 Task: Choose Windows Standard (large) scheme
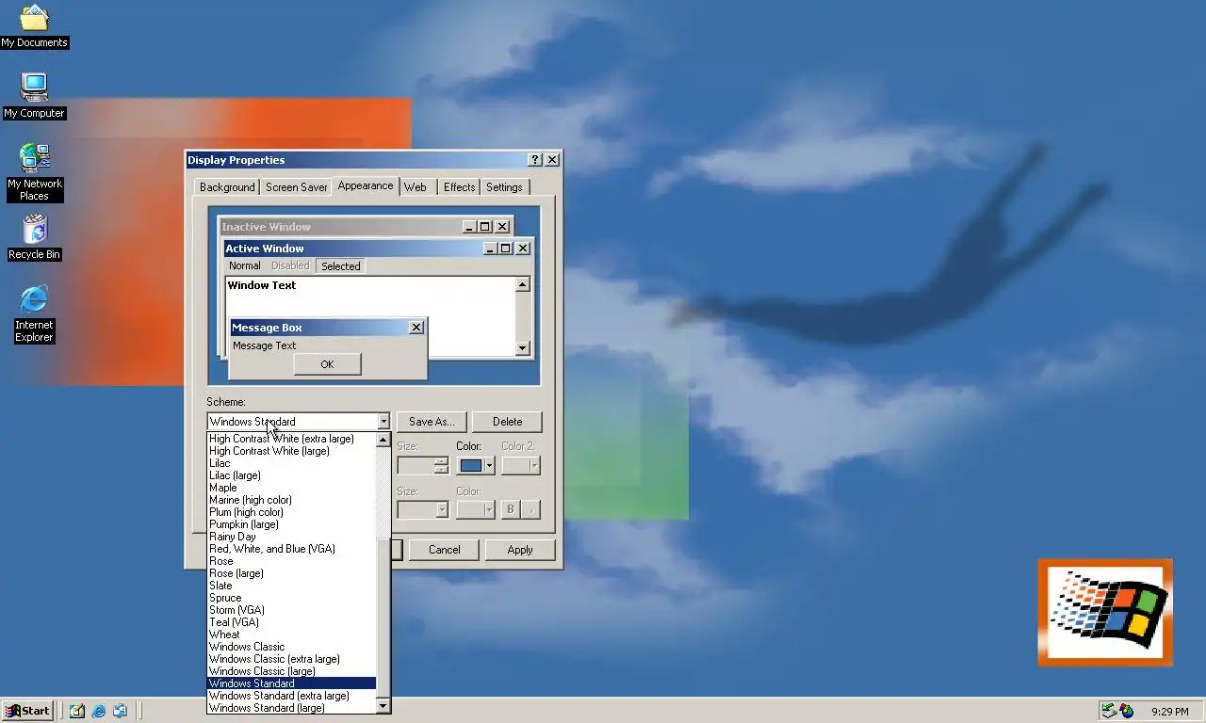pyautogui.click(x=292, y=708)
